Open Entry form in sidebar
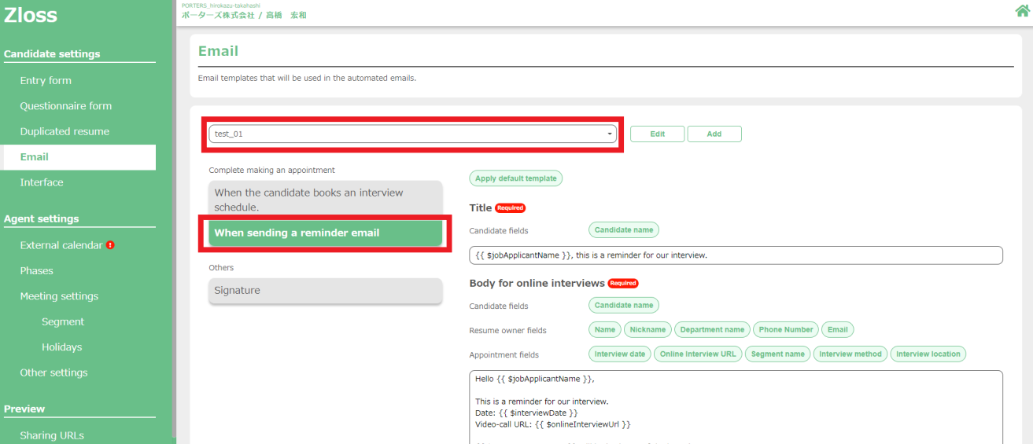The width and height of the screenshot is (1033, 444). coord(46,81)
